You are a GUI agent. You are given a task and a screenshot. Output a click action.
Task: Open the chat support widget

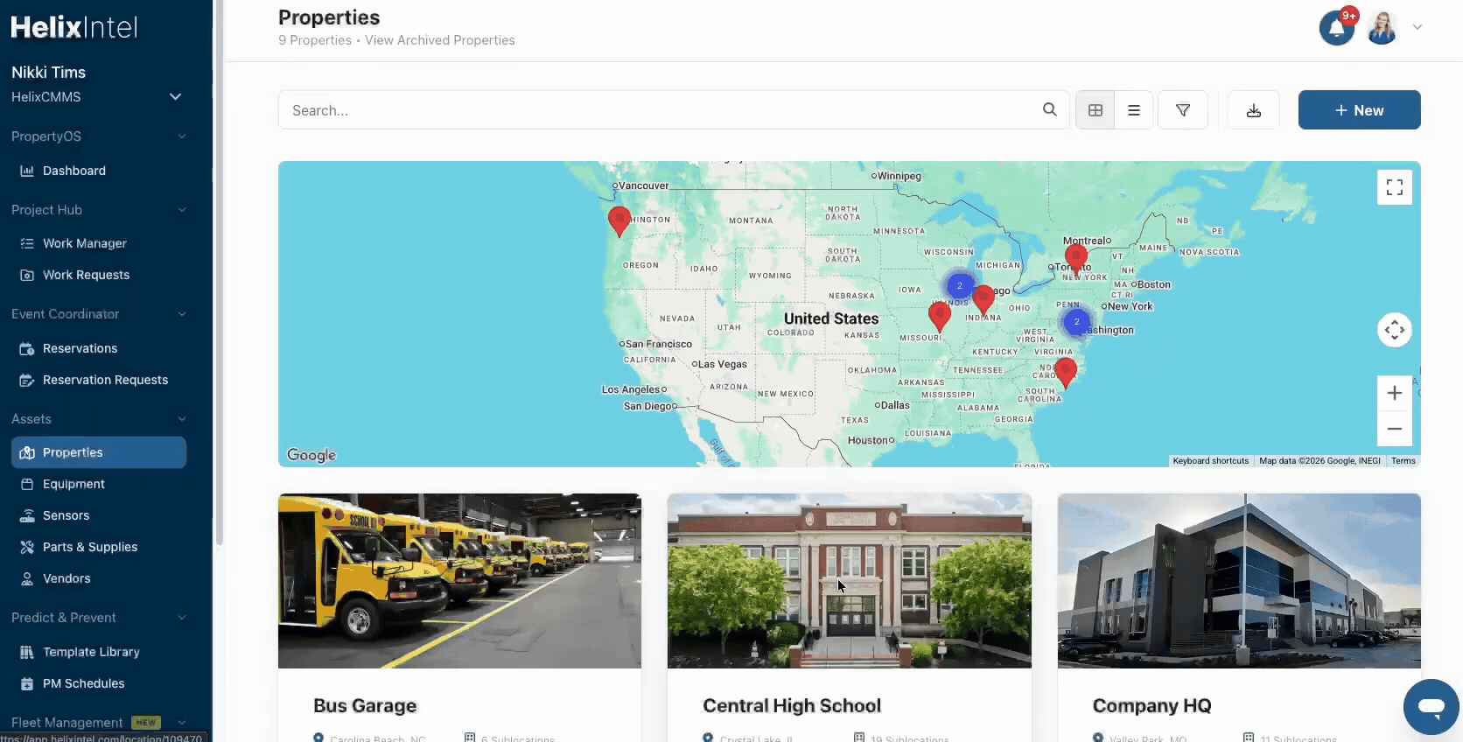pos(1431,707)
